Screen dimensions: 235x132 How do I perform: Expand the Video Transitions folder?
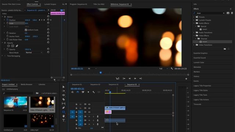tap(194, 45)
